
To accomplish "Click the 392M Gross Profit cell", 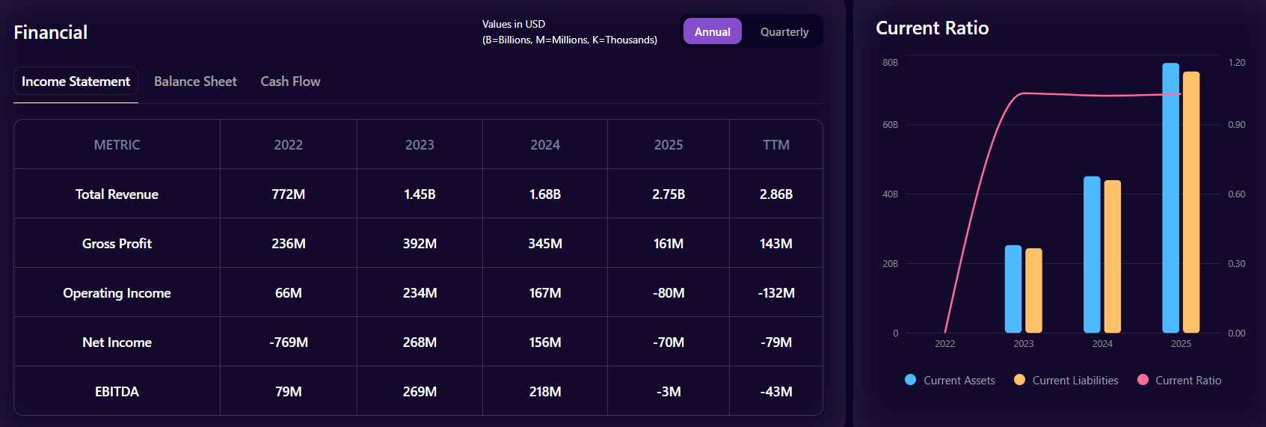I will pyautogui.click(x=420, y=244).
